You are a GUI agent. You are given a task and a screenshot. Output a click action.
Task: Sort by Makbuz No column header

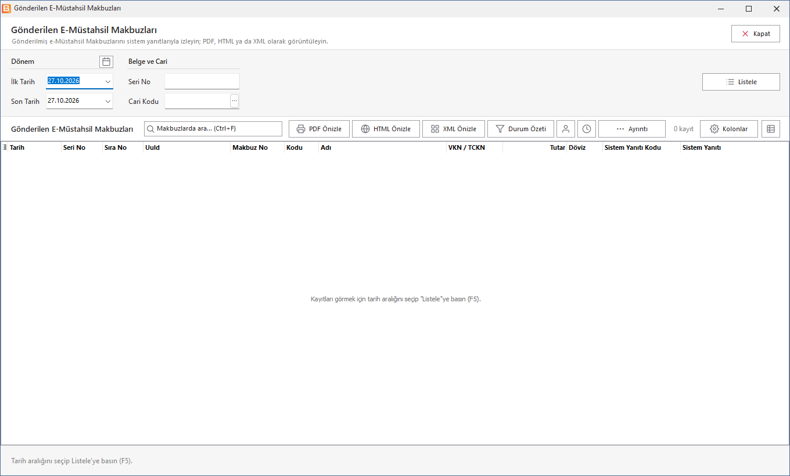click(x=257, y=147)
